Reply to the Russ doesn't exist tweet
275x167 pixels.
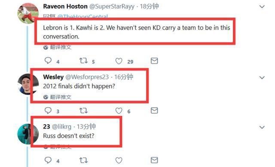tap(48, 160)
